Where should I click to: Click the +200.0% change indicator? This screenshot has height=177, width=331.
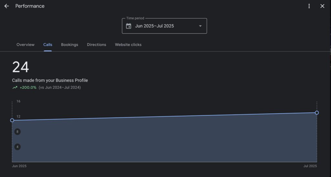click(28, 87)
